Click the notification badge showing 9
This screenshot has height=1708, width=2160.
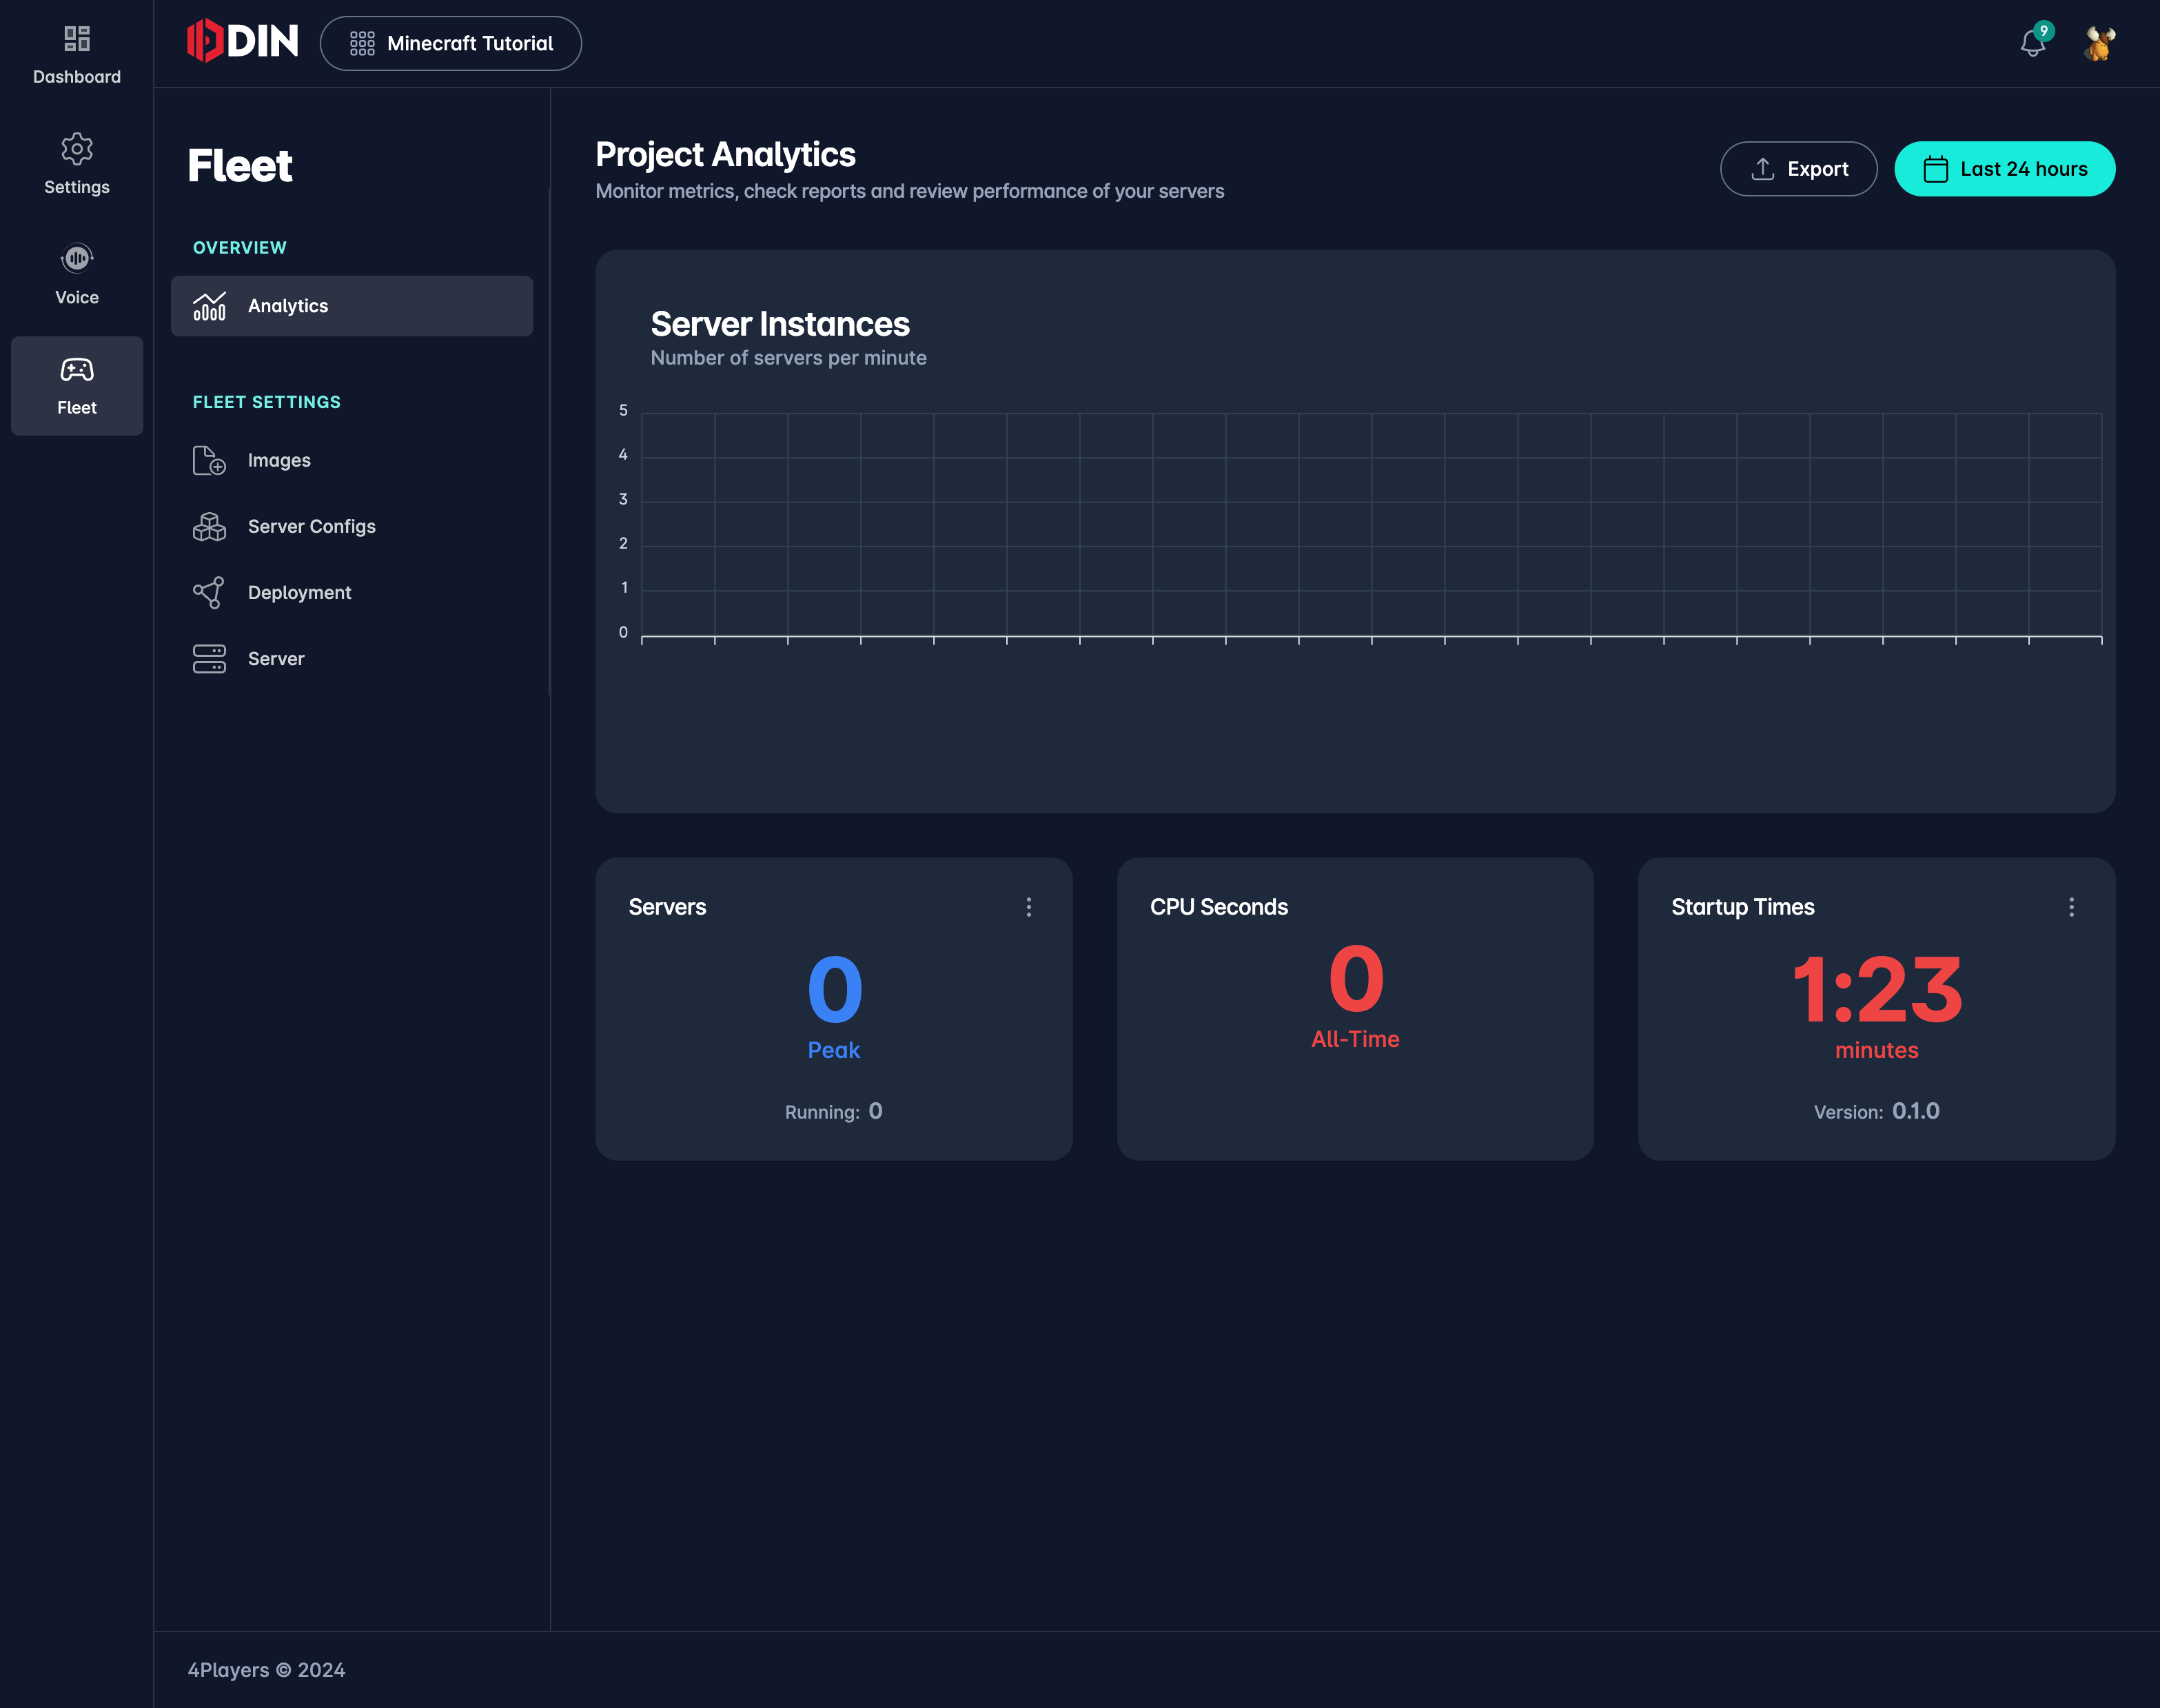click(2045, 31)
